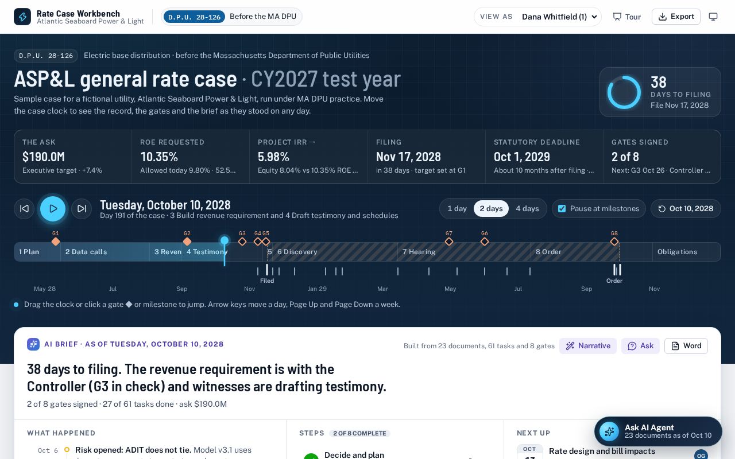Screen dimensions: 735x459
Task: Click the Statutory Deadline Oct 1, 2029 card
Action: pos(544,157)
